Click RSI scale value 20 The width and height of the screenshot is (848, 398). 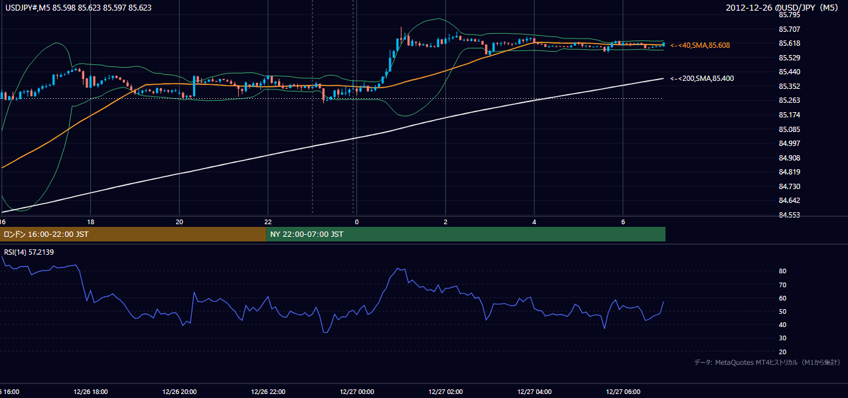782,352
